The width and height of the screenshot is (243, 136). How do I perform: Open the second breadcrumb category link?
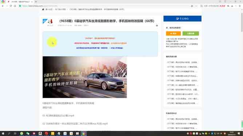60,9
